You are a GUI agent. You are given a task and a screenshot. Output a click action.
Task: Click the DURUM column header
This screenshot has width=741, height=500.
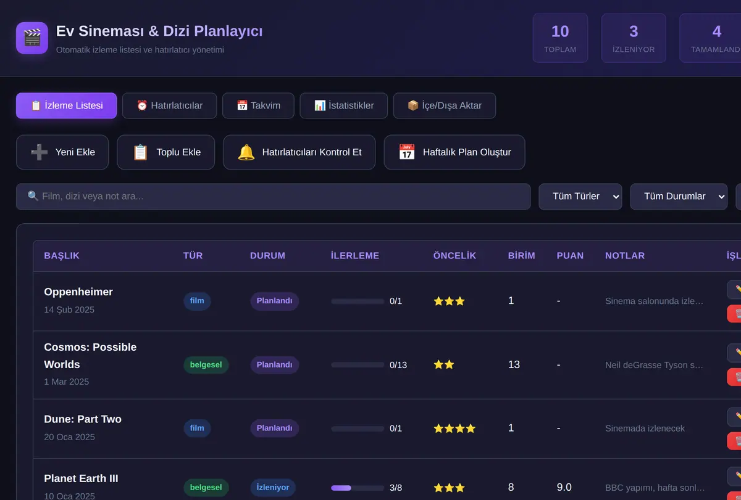(x=267, y=256)
